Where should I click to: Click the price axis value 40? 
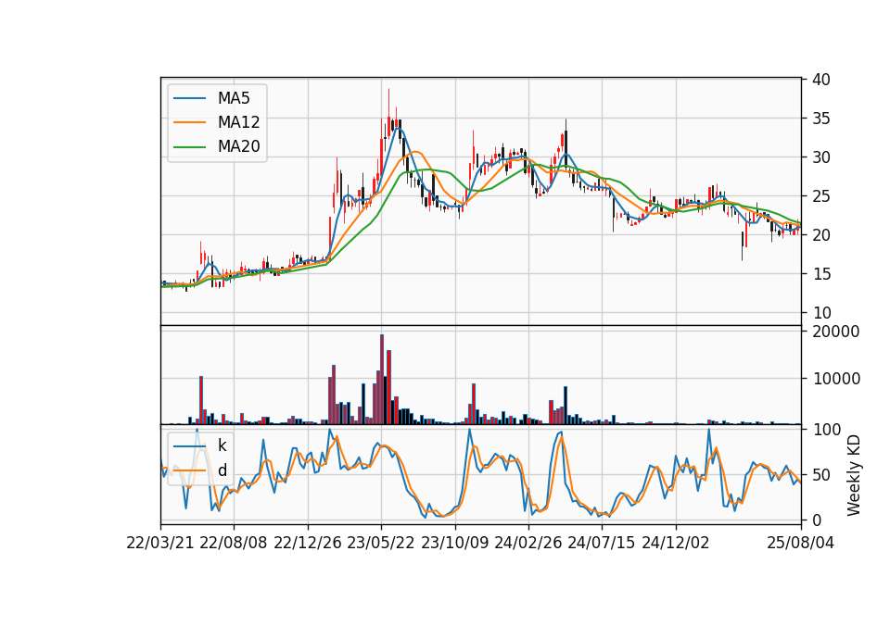click(x=820, y=80)
